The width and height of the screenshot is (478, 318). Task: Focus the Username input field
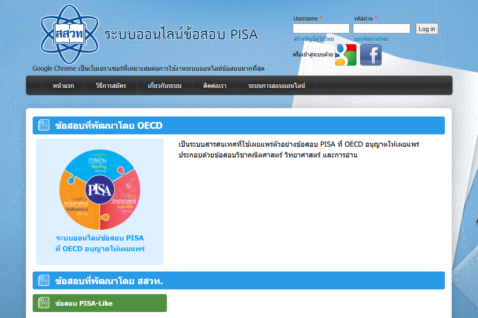click(321, 29)
